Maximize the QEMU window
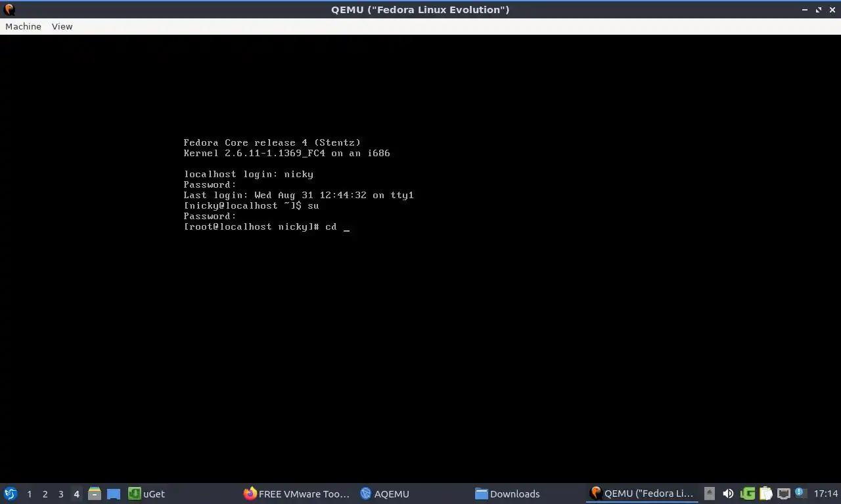 tap(819, 10)
